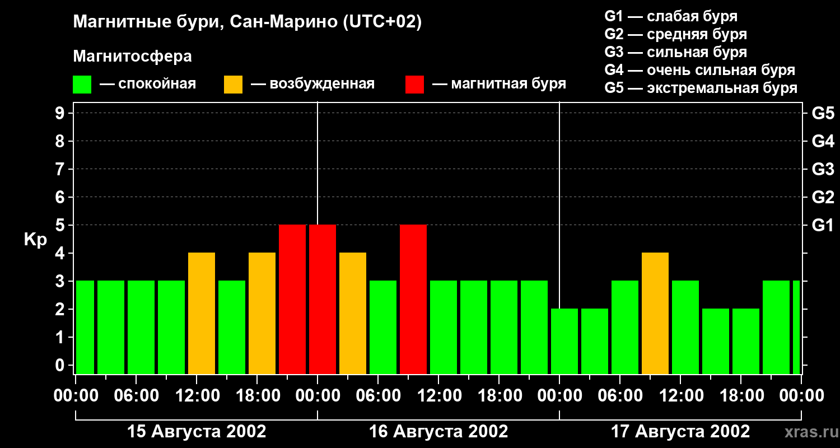Click the G2 tick label on the right axis
The width and height of the screenshot is (840, 448).
pos(823,197)
